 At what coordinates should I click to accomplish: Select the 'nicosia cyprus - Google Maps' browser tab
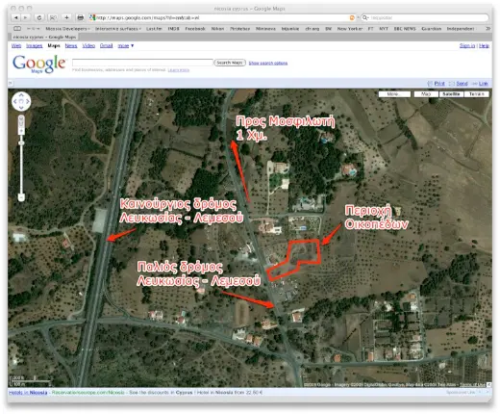pos(44,37)
